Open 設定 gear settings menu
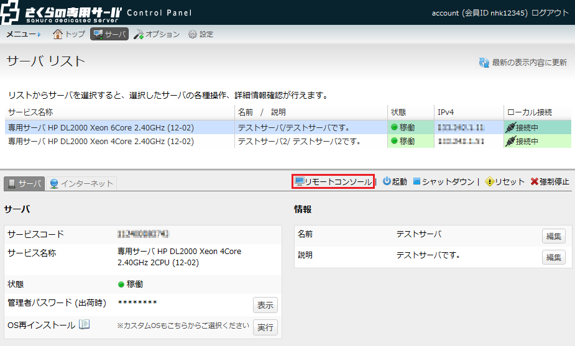 [x=200, y=34]
